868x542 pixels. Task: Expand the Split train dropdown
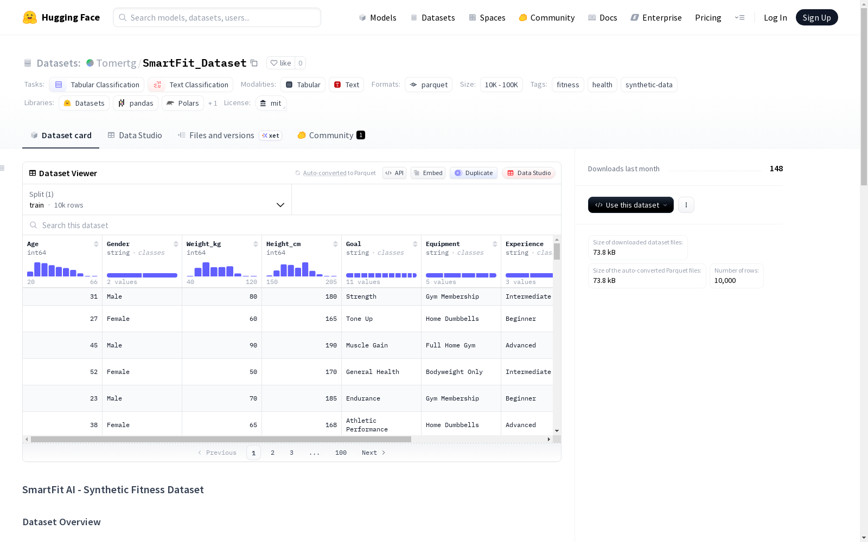[x=157, y=199]
